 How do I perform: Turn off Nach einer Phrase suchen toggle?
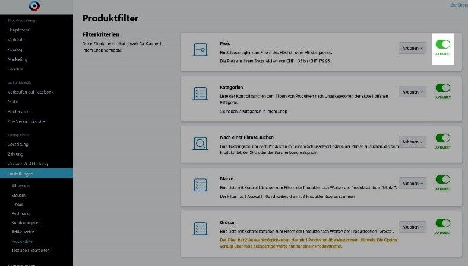(443, 138)
